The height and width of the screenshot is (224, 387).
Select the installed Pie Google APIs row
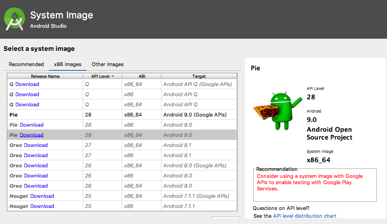pyautogui.click(x=122, y=115)
